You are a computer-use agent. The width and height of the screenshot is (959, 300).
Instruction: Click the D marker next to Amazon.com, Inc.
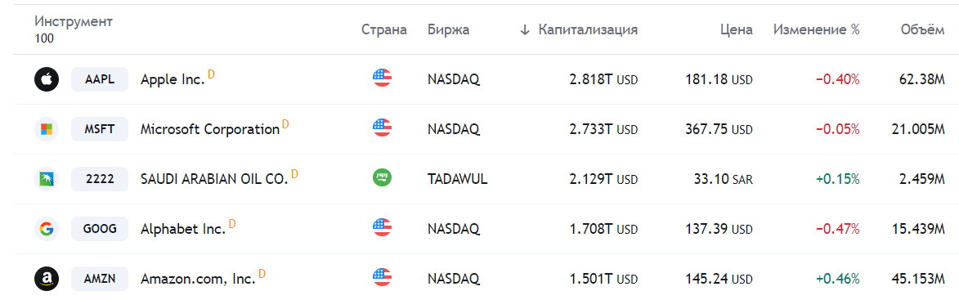[262, 274]
